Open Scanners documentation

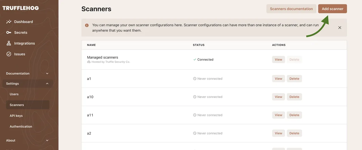pyautogui.click(x=291, y=9)
